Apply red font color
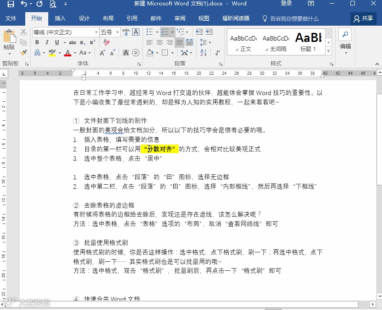 [x=68, y=53]
